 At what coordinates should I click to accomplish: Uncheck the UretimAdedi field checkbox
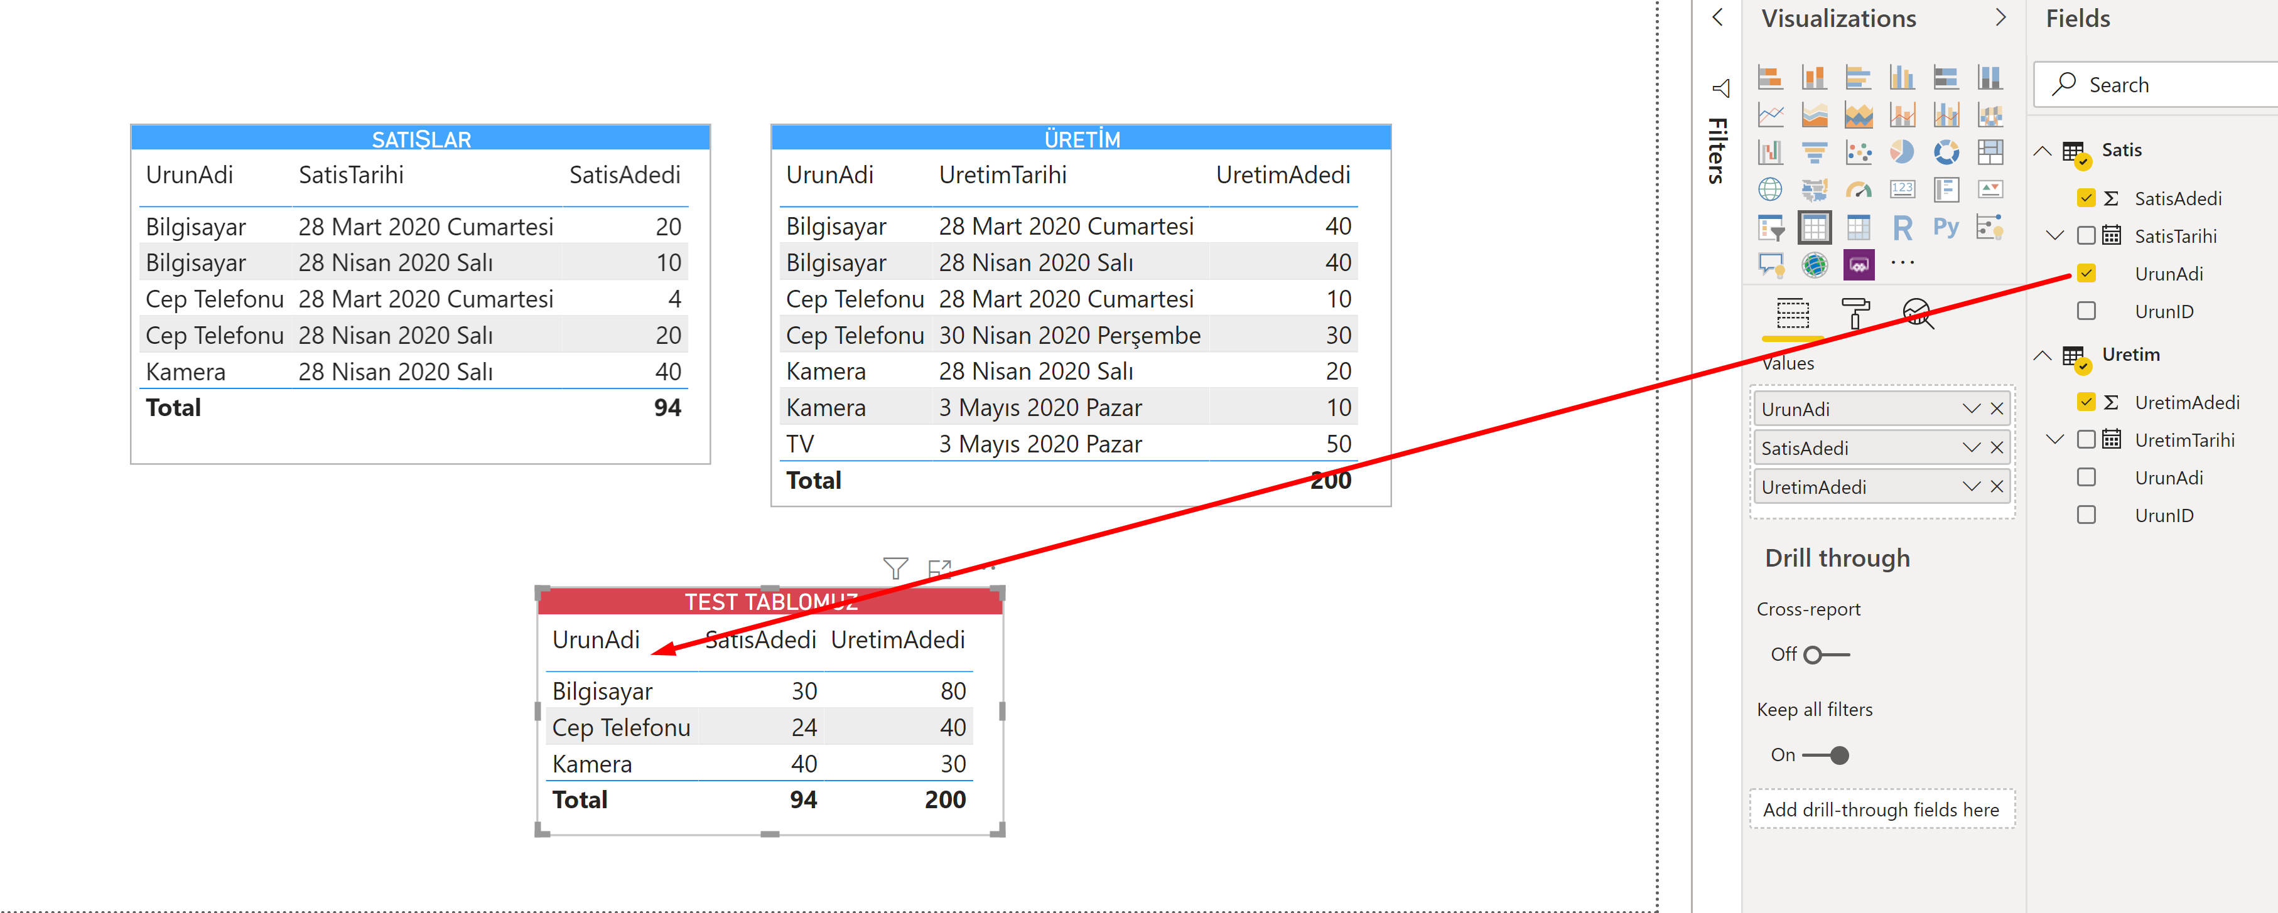point(2086,402)
